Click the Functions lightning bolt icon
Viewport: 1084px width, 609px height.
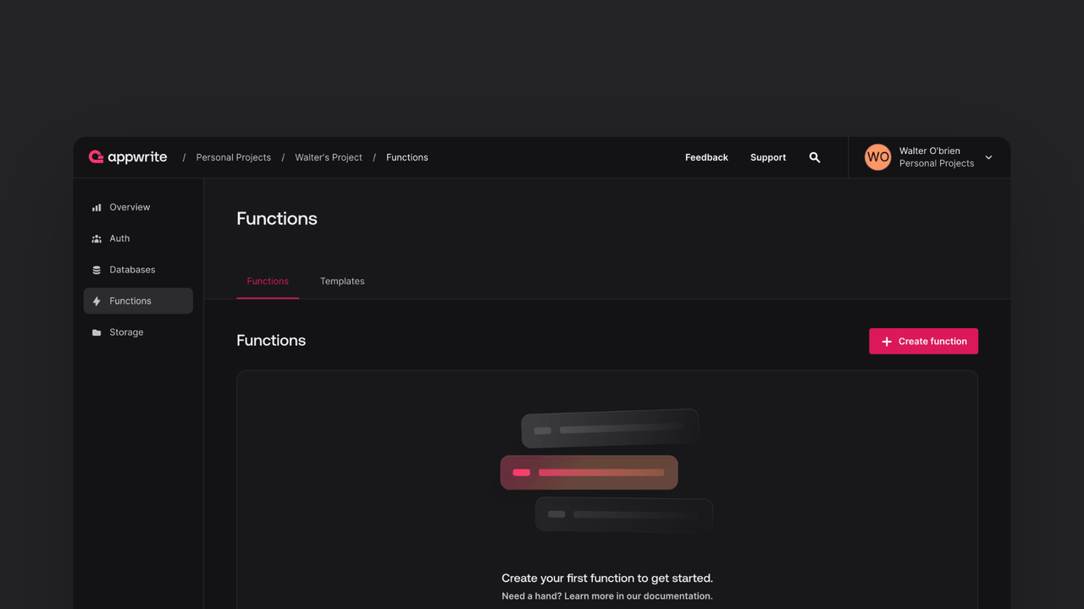pyautogui.click(x=97, y=301)
